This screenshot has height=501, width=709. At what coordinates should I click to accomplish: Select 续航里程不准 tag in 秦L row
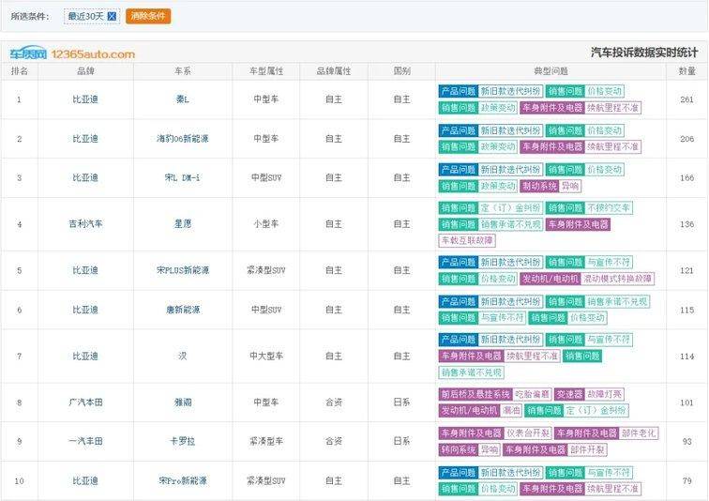click(x=612, y=108)
